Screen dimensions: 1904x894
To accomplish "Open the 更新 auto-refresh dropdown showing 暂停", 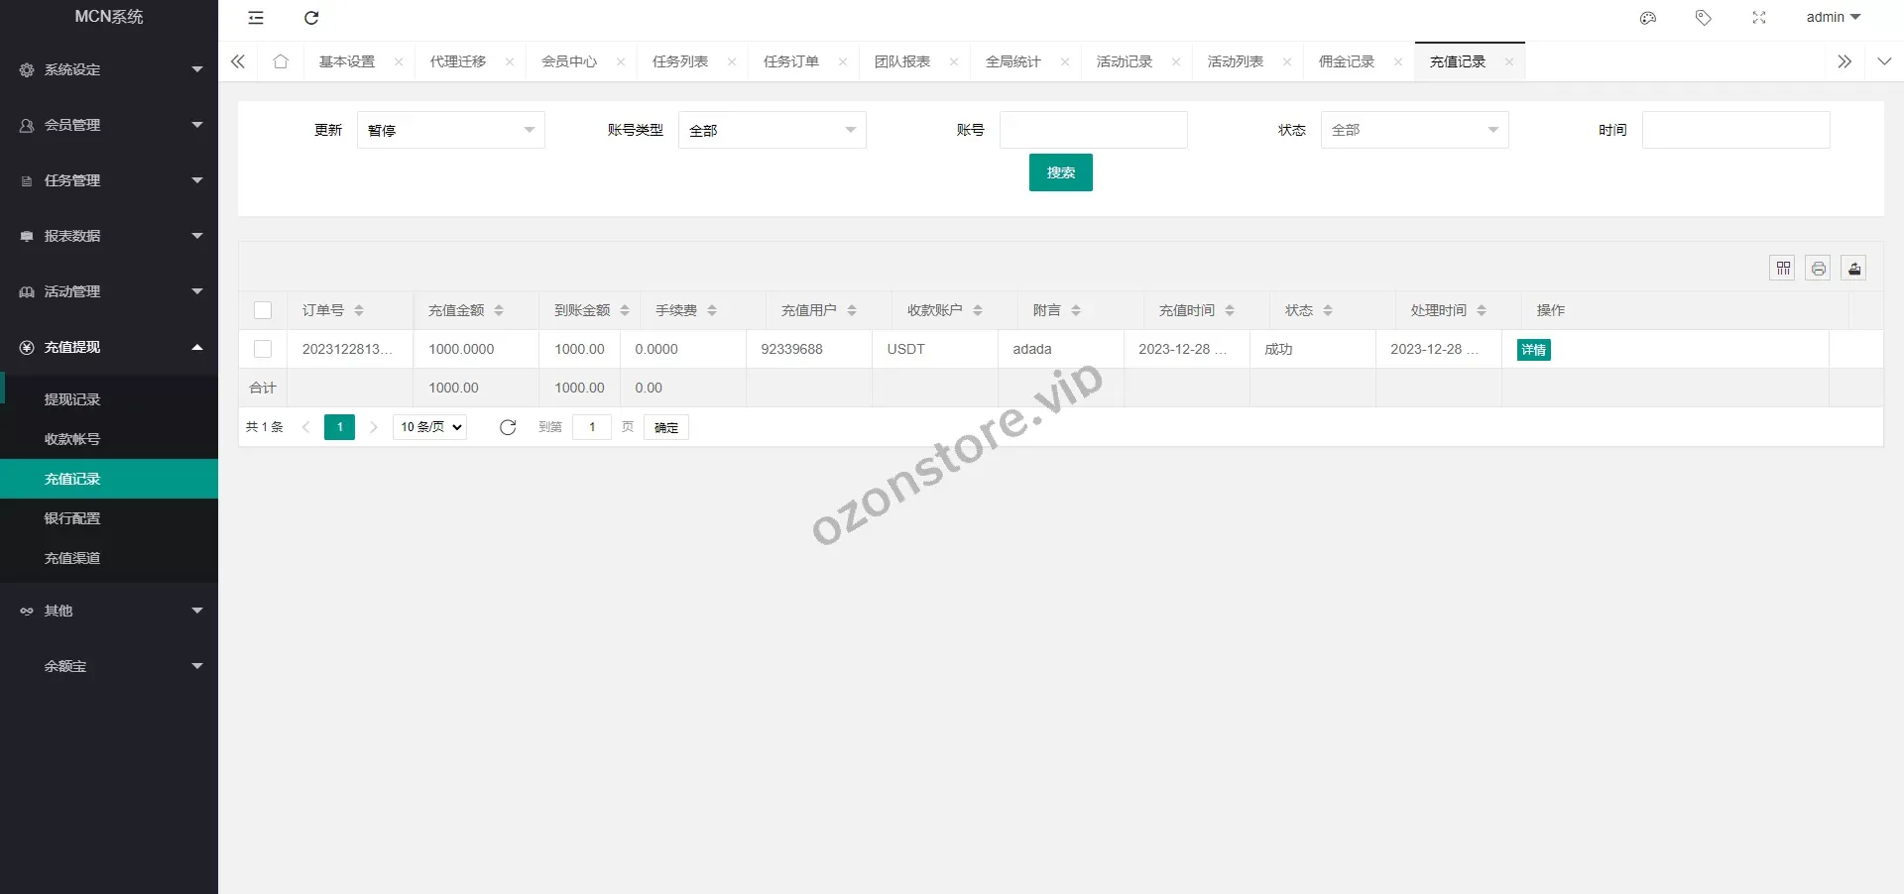I will (x=450, y=130).
